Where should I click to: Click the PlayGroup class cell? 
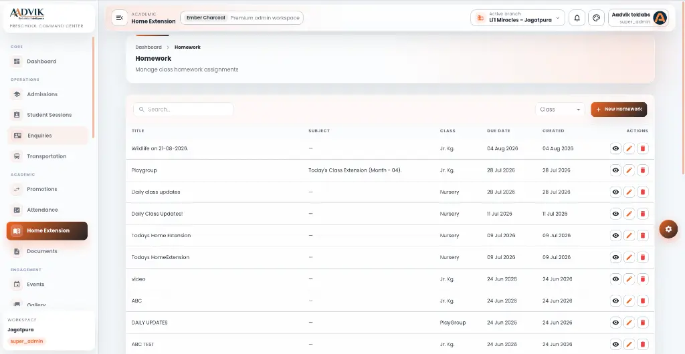(x=453, y=323)
